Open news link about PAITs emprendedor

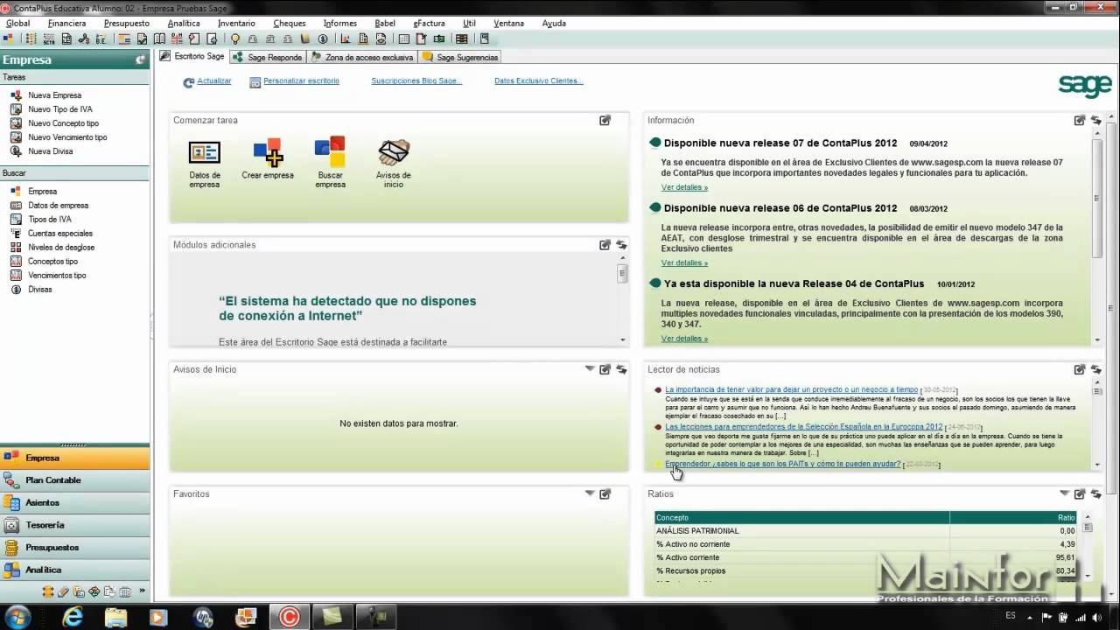coord(782,464)
